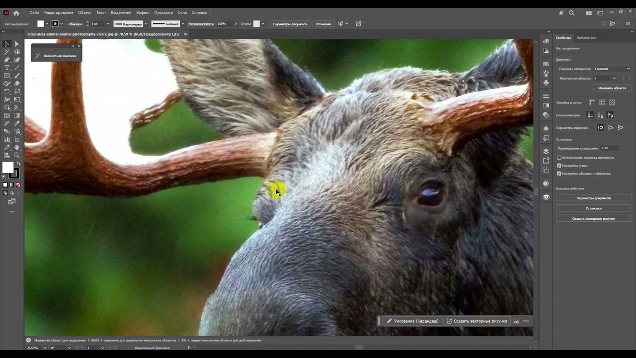636x358 pixels.
Task: Open the search magnifier in the title bar
Action: (571, 13)
